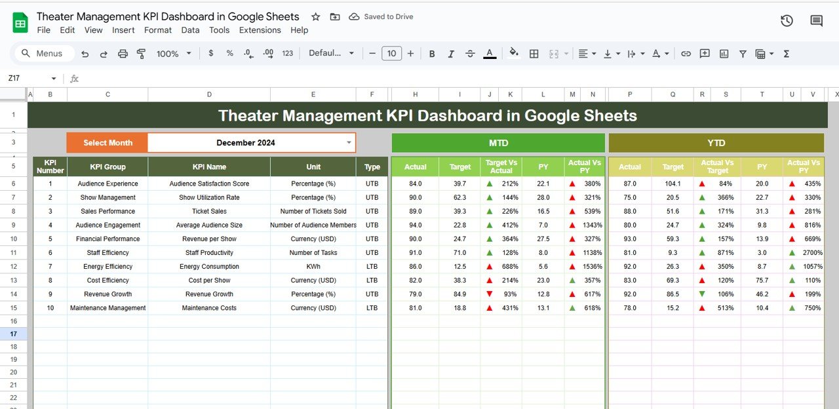Viewport: 839px width, 409px height.
Task: Click the Insert link icon
Action: pos(686,54)
